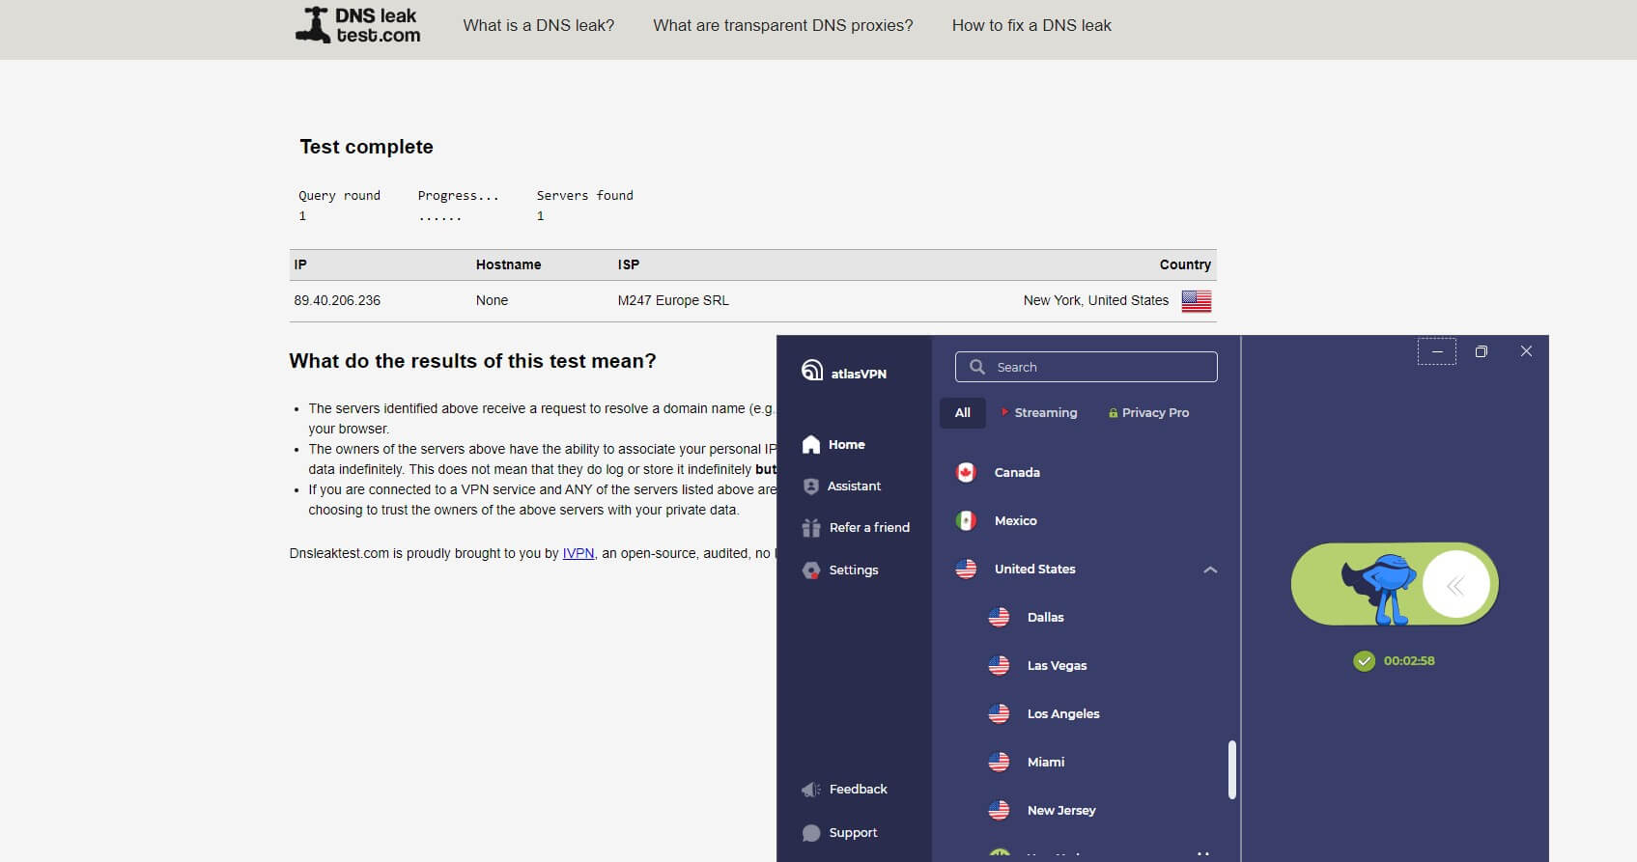The height and width of the screenshot is (862, 1637).
Task: Connect to the Los Angeles server label
Action: pos(1063,713)
